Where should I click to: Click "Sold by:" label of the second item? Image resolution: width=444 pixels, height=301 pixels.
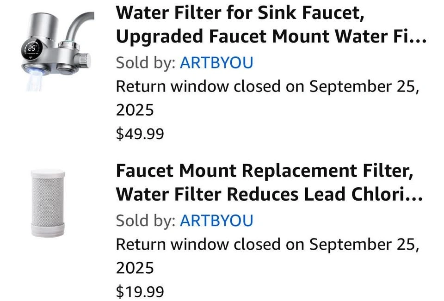point(145,221)
